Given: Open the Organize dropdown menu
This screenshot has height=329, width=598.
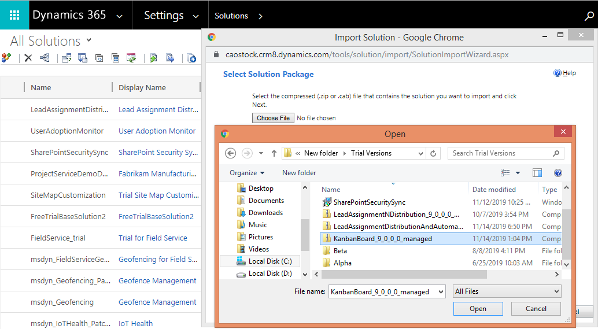Looking at the screenshot, I should pos(247,173).
